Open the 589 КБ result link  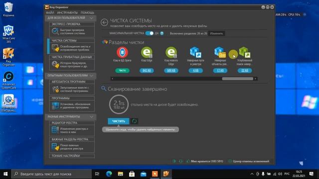(171, 71)
